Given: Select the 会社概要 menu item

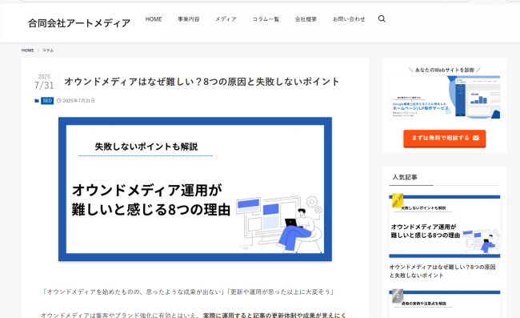Looking at the screenshot, I should point(306,19).
